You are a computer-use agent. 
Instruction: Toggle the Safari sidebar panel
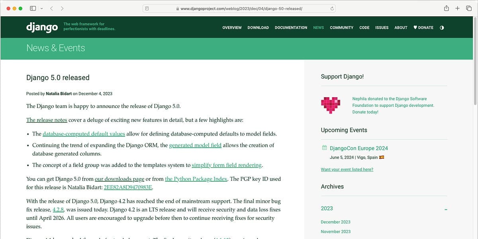tap(33, 8)
